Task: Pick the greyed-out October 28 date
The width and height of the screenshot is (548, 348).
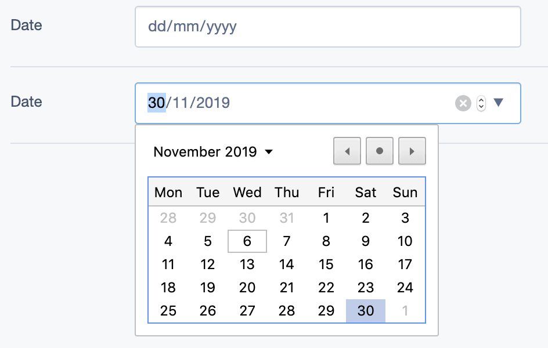Action: (168, 218)
